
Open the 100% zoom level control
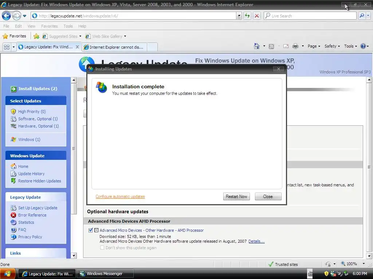(x=353, y=264)
